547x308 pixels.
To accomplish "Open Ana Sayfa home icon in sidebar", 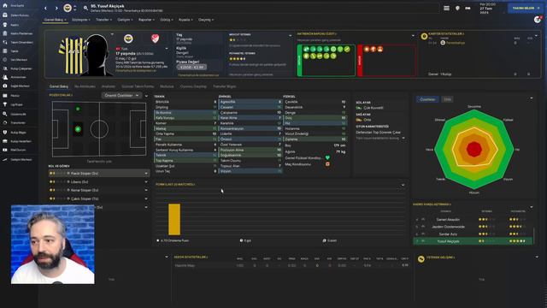I will point(5,6).
